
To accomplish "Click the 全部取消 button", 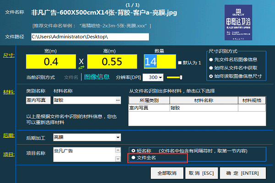I will [x=167, y=173].
